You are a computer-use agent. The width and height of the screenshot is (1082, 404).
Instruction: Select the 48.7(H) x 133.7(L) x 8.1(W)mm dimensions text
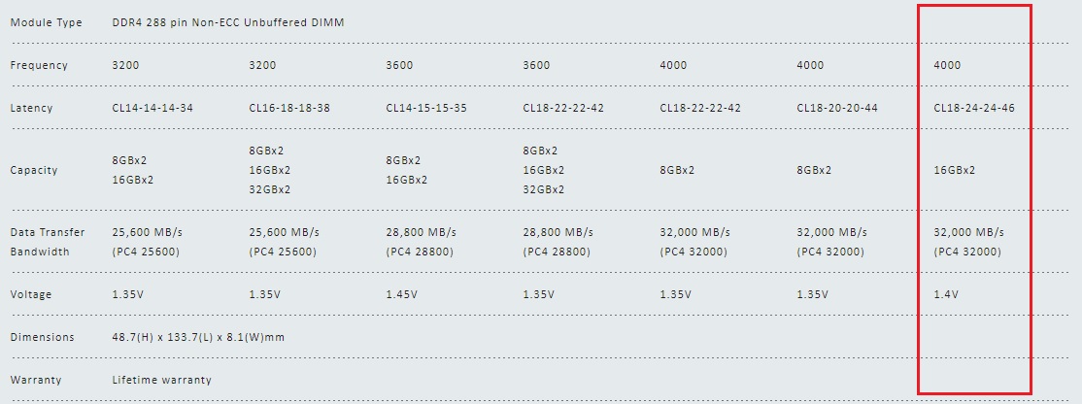(198, 337)
